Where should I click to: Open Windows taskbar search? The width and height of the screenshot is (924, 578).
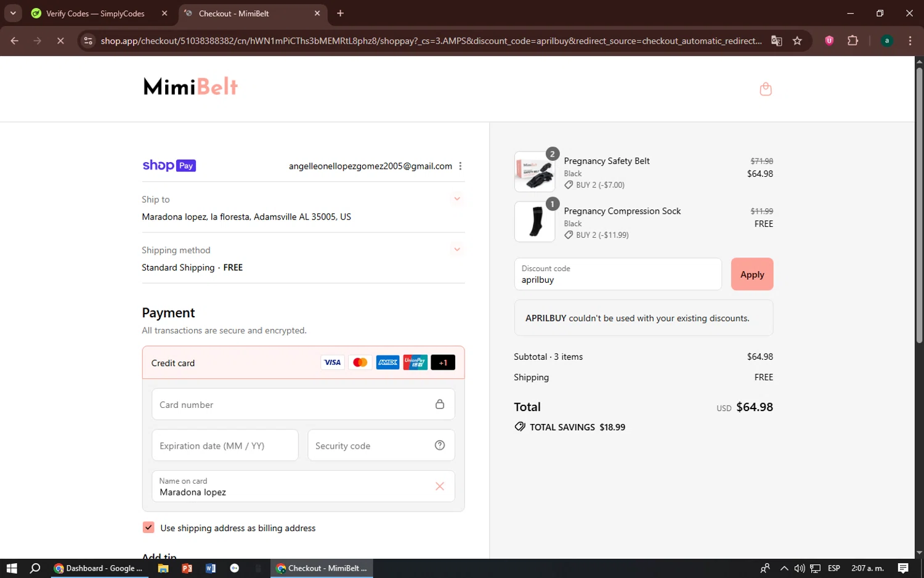coord(35,568)
